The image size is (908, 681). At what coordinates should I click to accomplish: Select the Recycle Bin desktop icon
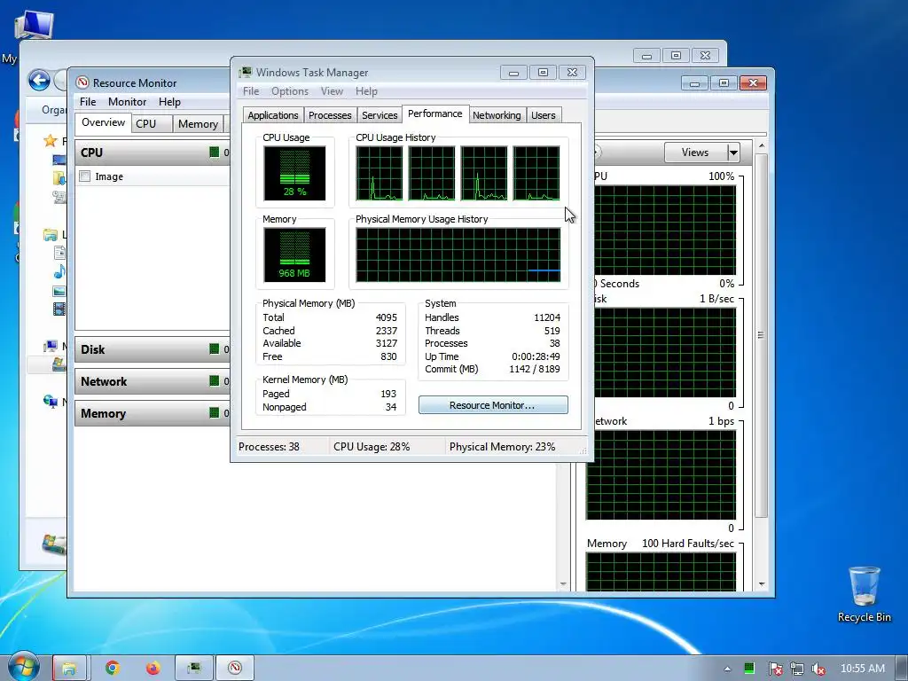(x=864, y=593)
